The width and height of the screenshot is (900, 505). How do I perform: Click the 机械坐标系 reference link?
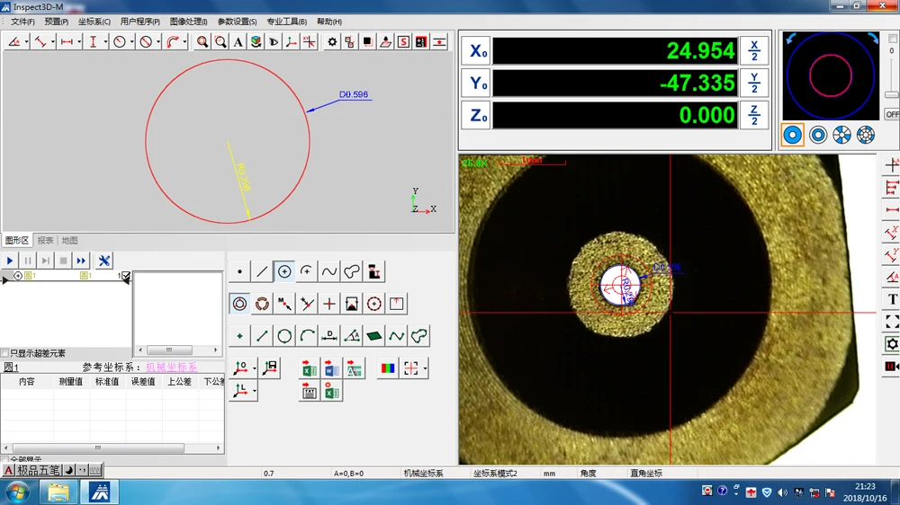pos(171,368)
